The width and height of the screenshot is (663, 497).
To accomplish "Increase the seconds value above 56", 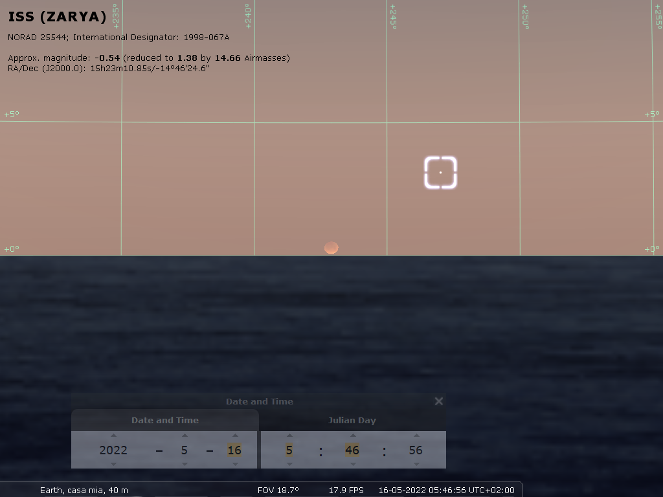I will point(416,436).
